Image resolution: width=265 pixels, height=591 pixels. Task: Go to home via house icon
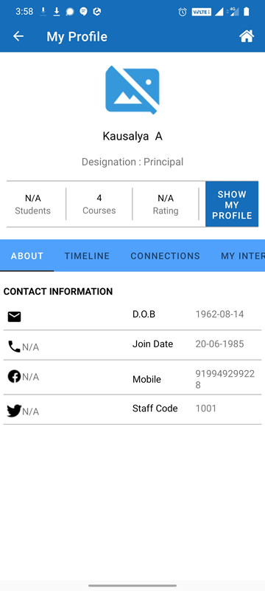coord(247,36)
